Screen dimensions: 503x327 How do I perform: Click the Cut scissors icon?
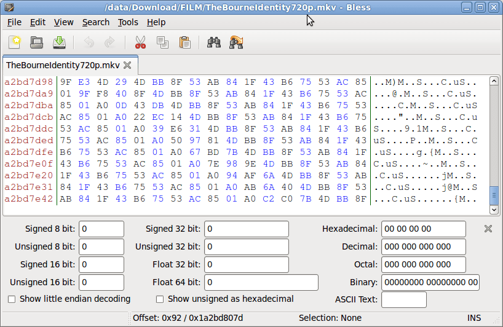point(140,42)
